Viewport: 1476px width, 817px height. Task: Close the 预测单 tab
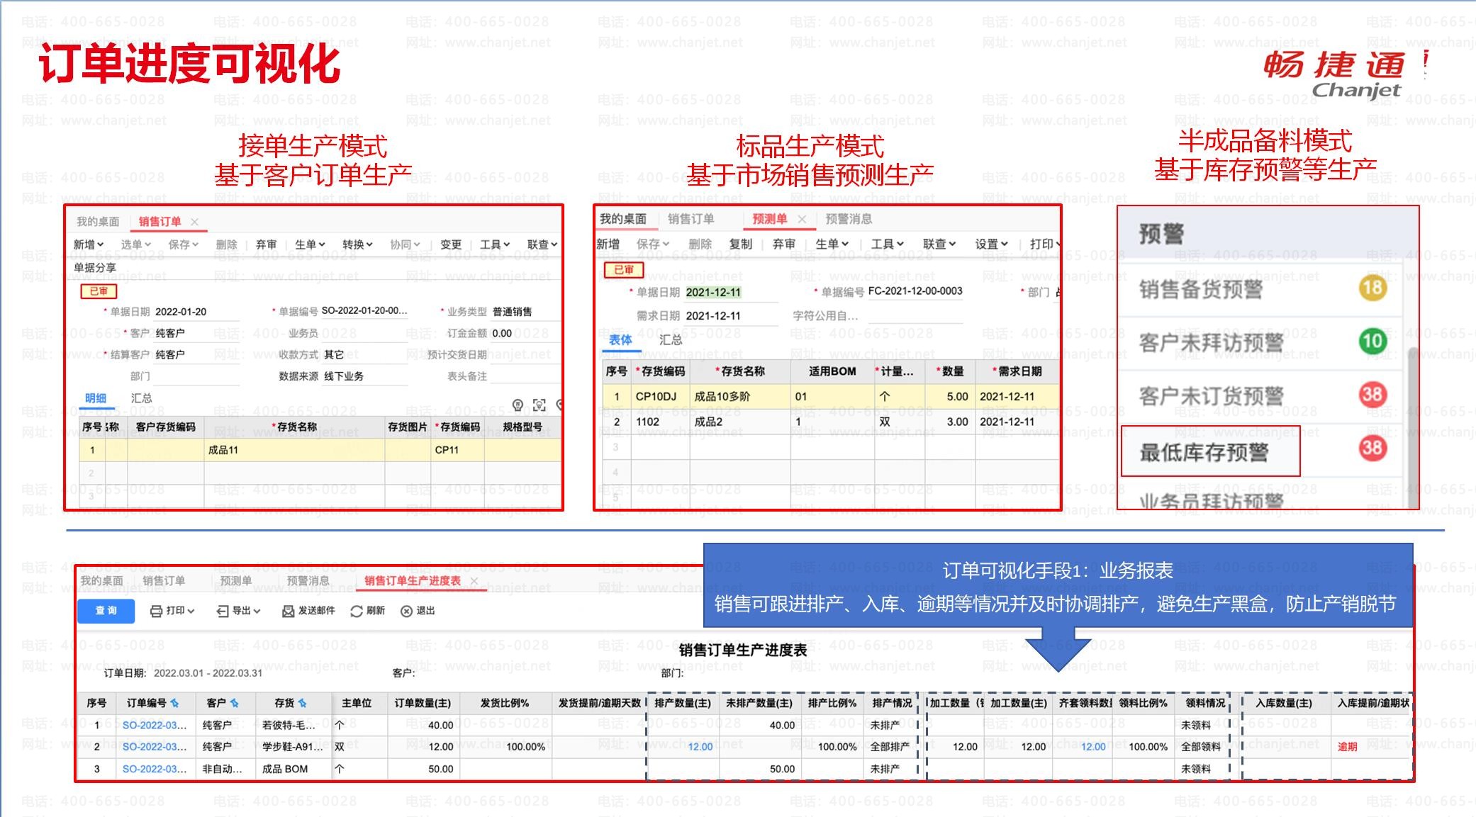(802, 219)
